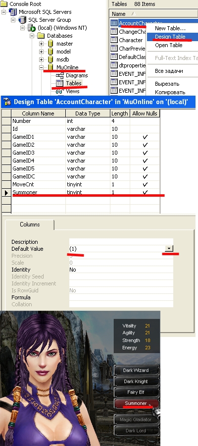Click the MuOnline database cylinder icon
The height and width of the screenshot is (446, 198).
point(50,67)
